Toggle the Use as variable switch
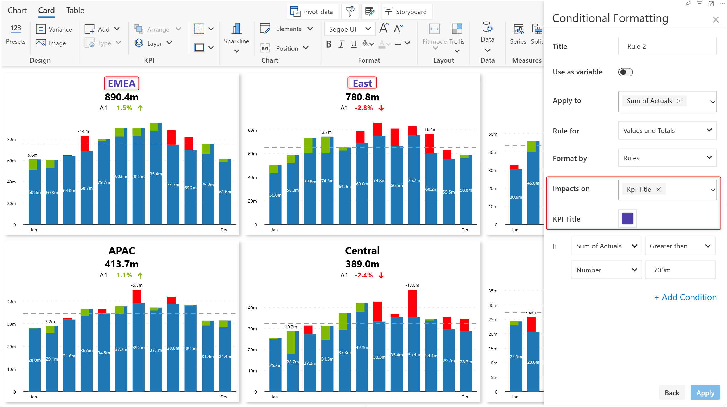 tap(625, 72)
